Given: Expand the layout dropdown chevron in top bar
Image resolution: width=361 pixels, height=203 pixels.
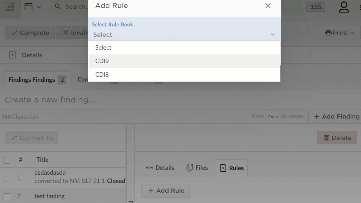Looking at the screenshot, I should [39, 7].
